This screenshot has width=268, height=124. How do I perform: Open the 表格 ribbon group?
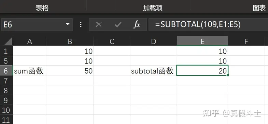click(42, 8)
